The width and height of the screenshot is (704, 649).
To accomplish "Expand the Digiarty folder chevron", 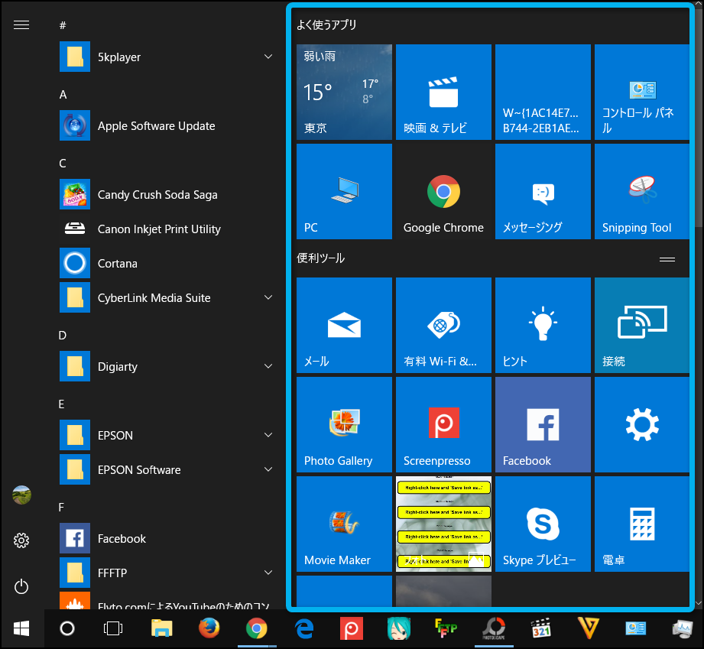I will coord(268,367).
